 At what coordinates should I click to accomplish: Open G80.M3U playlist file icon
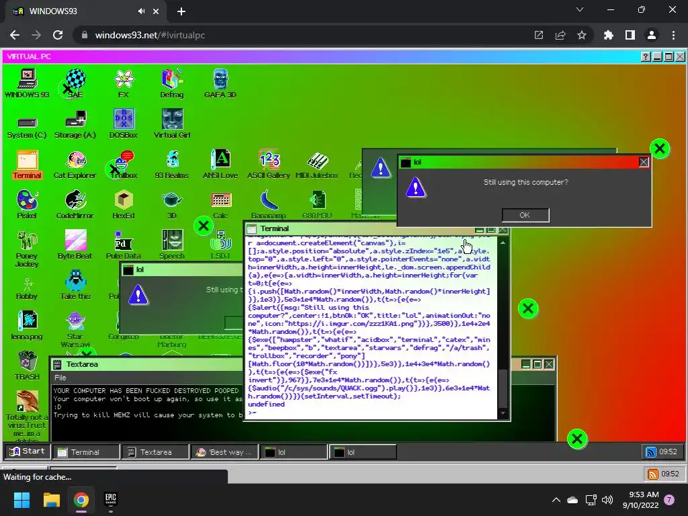click(317, 204)
